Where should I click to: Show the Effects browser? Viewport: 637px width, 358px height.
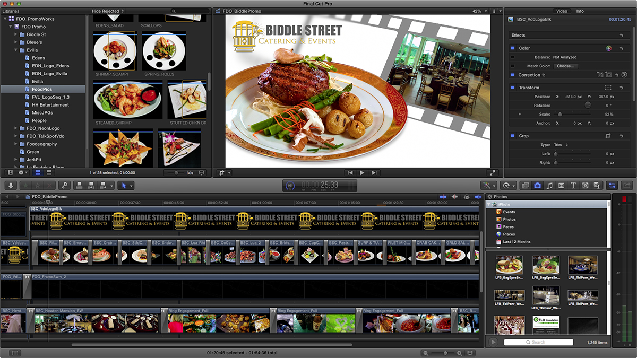pos(526,185)
